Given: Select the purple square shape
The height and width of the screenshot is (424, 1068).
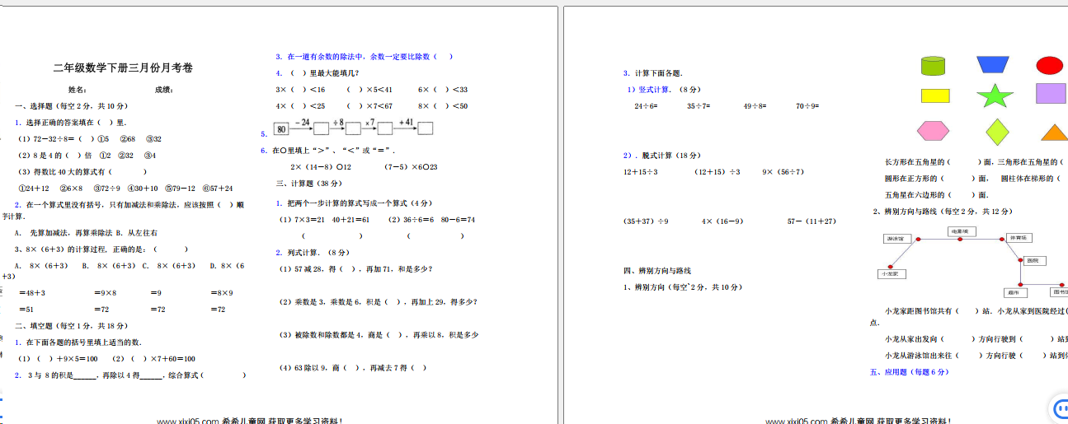Looking at the screenshot, I should [1051, 94].
